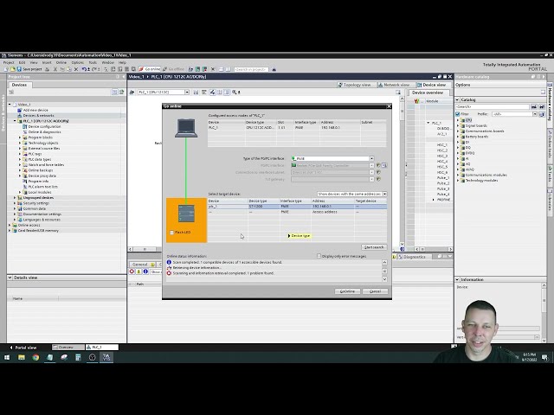This screenshot has height=415, width=554.
Task: Collapse the Catalog section header
Action: 458,100
